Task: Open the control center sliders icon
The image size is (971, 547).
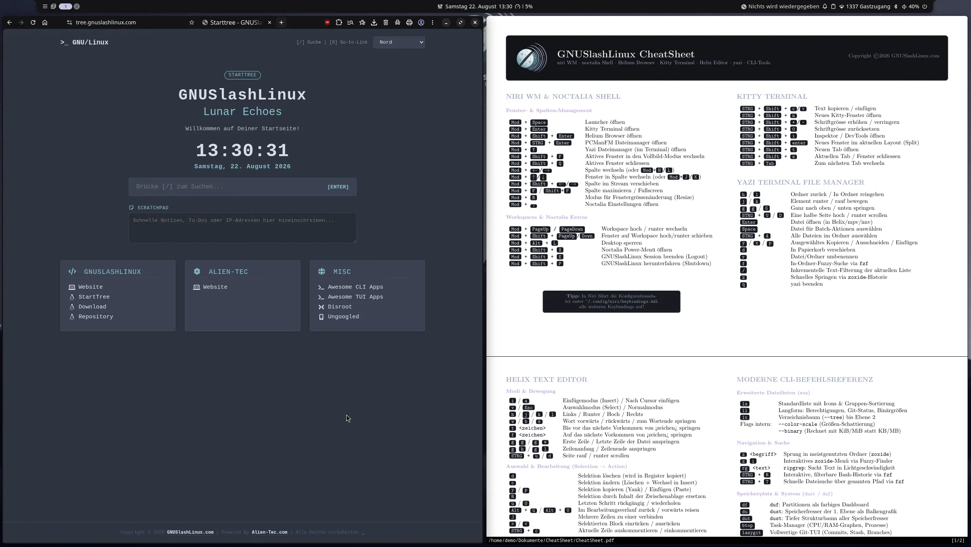Action: click(x=440, y=6)
